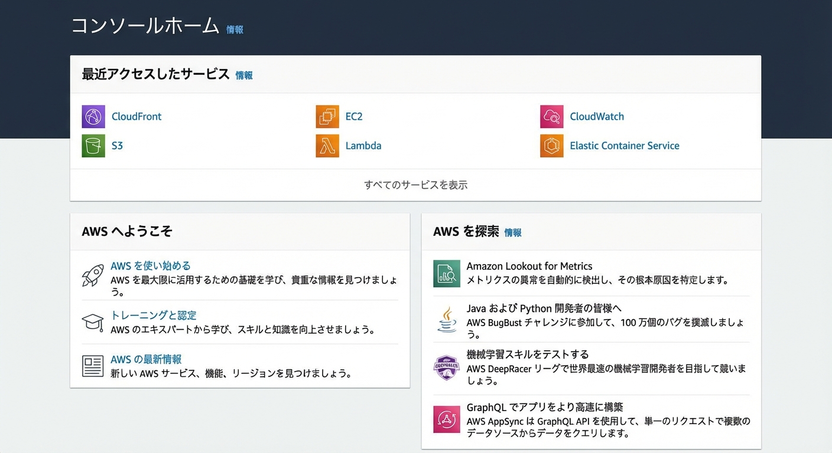Viewport: 832px width, 453px height.
Task: Click the 新しい AWS サービス、機能 description
Action: click(231, 373)
